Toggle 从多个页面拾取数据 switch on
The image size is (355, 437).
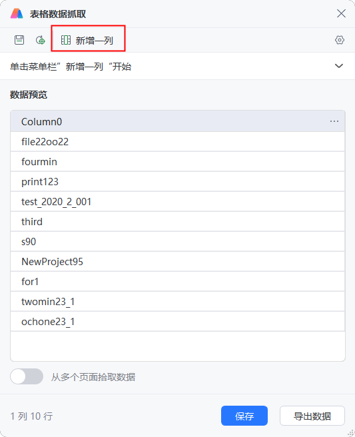[x=27, y=376]
